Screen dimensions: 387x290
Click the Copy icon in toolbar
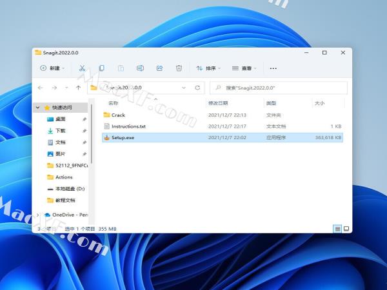[x=101, y=68]
